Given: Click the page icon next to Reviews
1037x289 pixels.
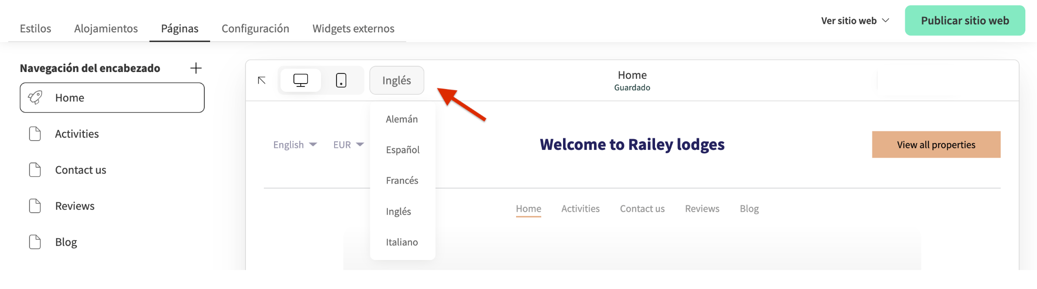Looking at the screenshot, I should click(35, 206).
